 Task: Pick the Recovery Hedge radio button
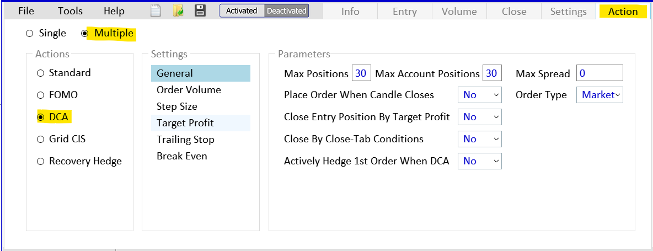[x=40, y=161]
